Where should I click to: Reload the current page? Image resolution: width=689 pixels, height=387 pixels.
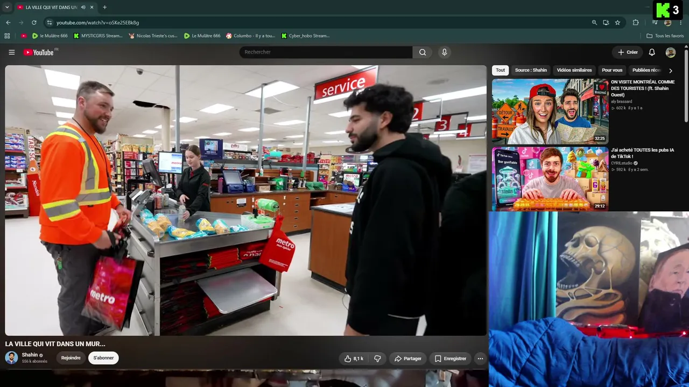click(x=34, y=23)
